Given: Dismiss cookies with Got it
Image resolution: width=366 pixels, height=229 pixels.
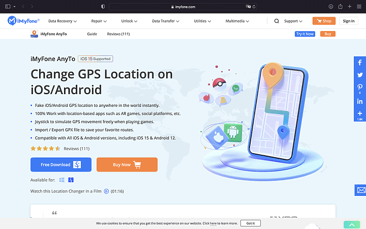Looking at the screenshot, I should pyautogui.click(x=251, y=223).
